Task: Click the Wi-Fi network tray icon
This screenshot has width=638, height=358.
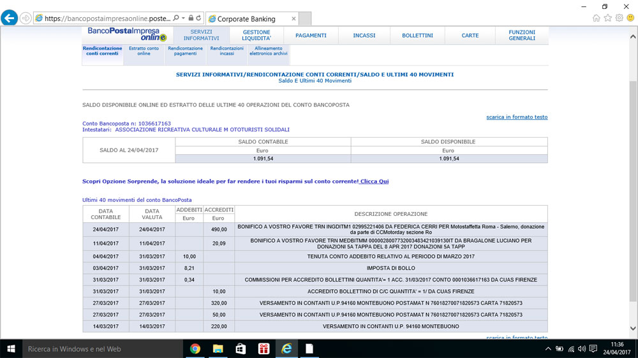Action: (x=571, y=348)
